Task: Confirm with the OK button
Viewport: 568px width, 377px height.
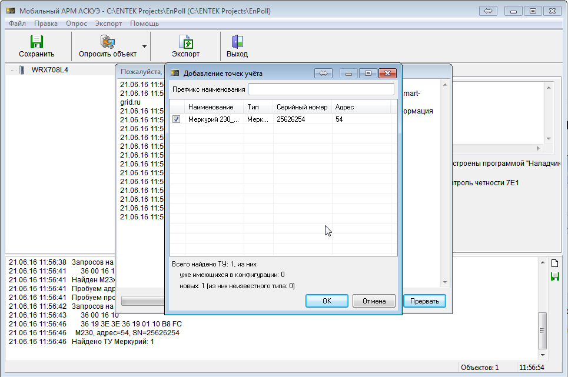Action: pyautogui.click(x=327, y=301)
